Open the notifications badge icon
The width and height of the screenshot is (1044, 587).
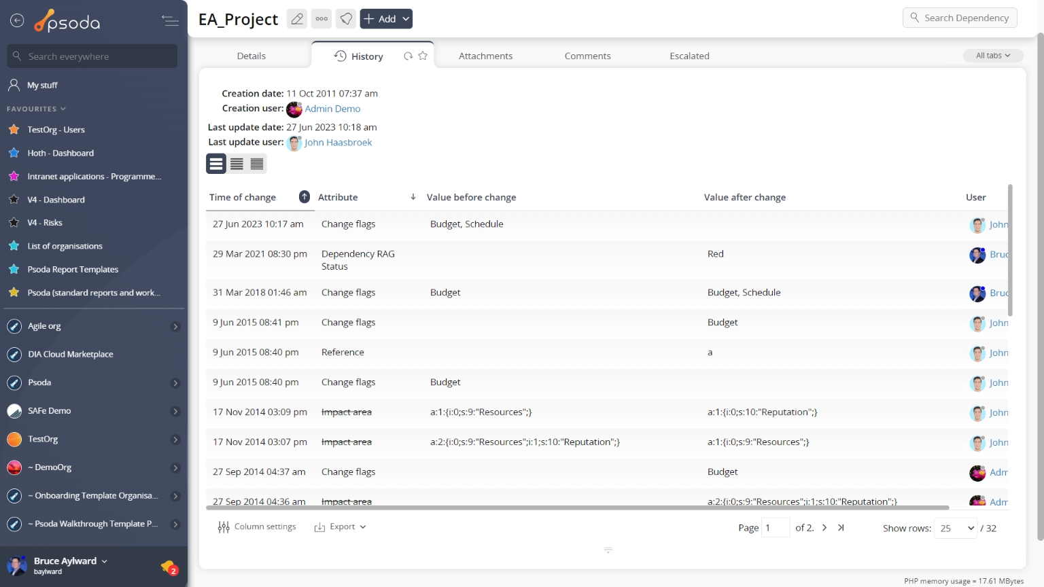169,567
